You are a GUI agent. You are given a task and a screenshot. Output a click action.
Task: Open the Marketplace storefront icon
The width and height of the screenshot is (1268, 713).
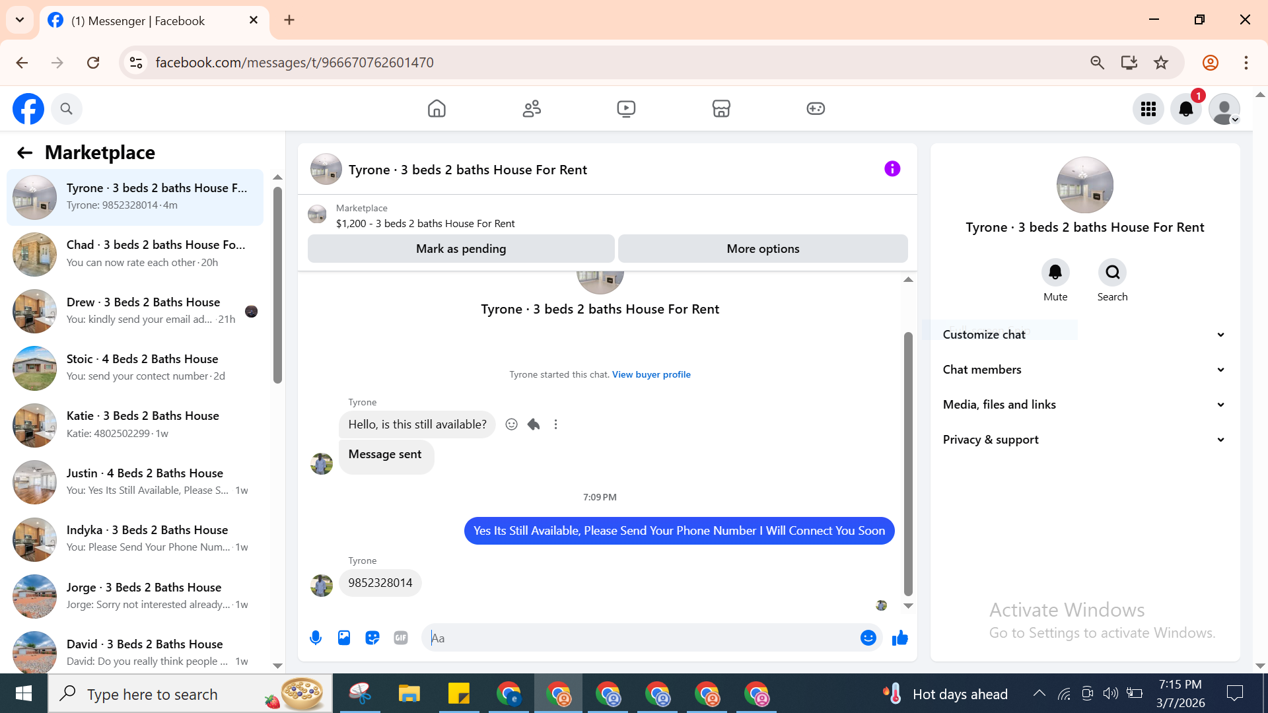pyautogui.click(x=721, y=108)
